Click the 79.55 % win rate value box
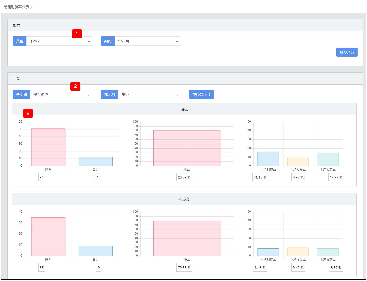Image resolution: width=367 pixels, height=281 pixels. coord(184,268)
